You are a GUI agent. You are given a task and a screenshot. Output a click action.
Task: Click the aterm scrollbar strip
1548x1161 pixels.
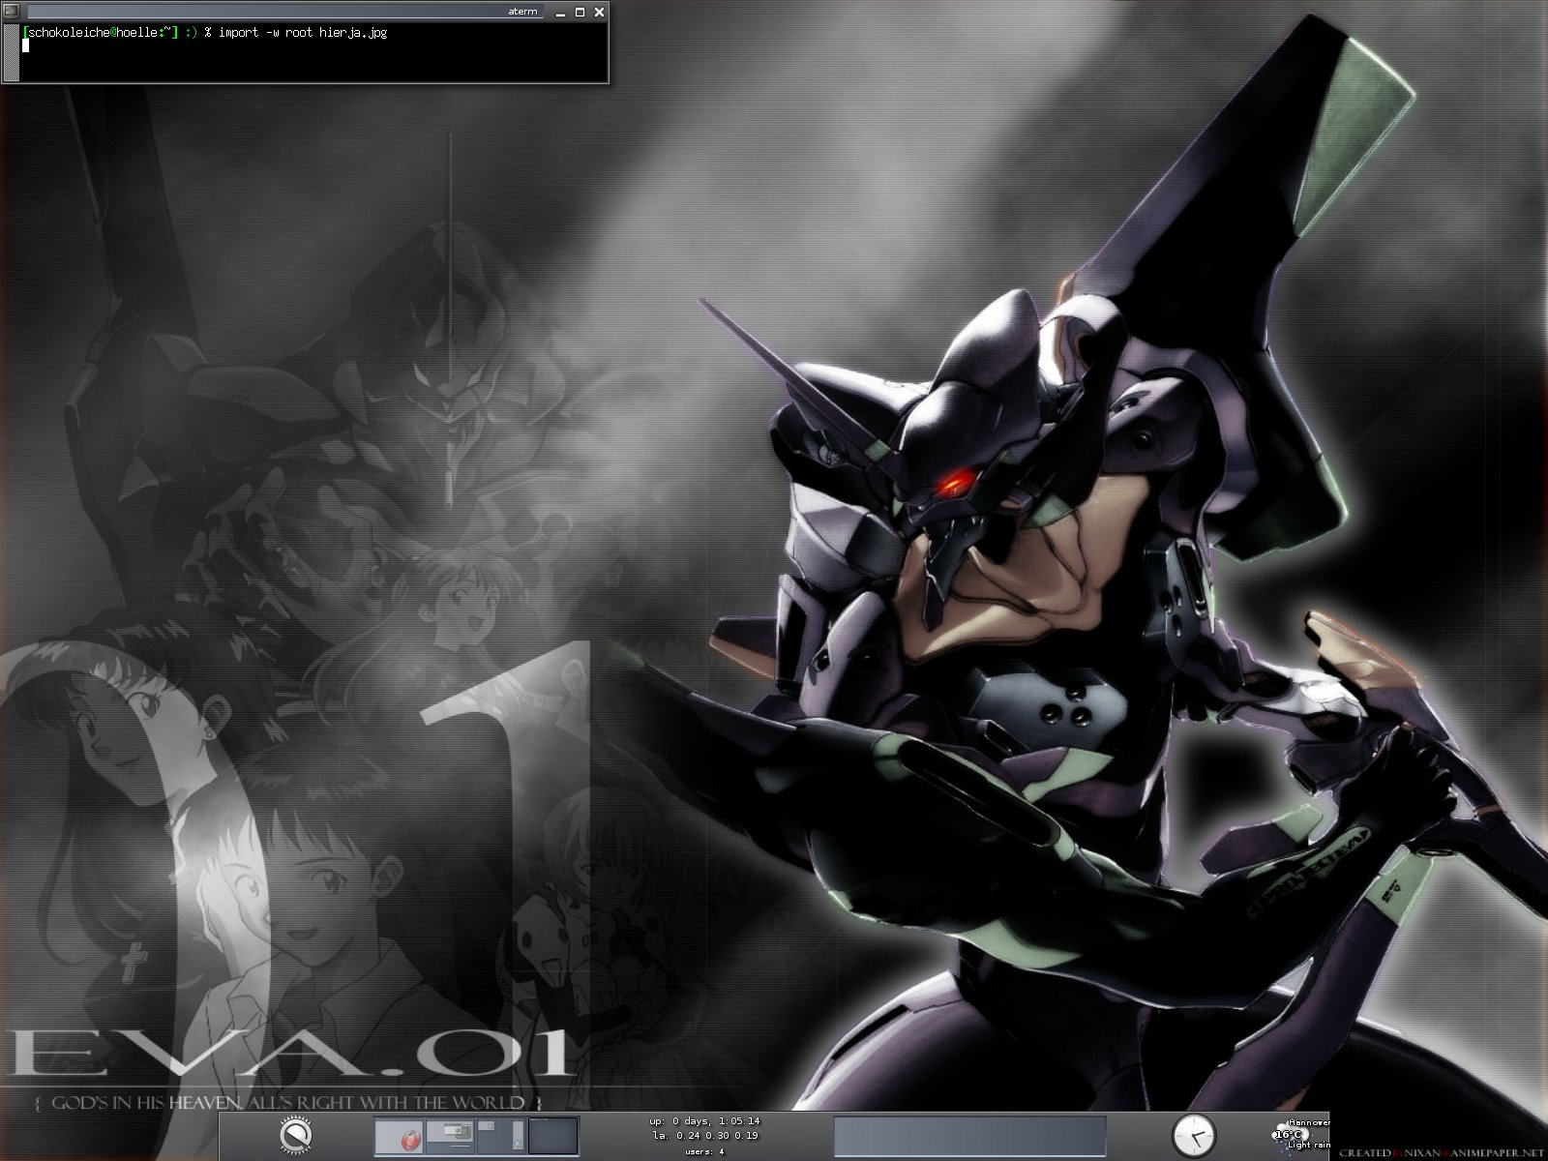[x=11, y=52]
